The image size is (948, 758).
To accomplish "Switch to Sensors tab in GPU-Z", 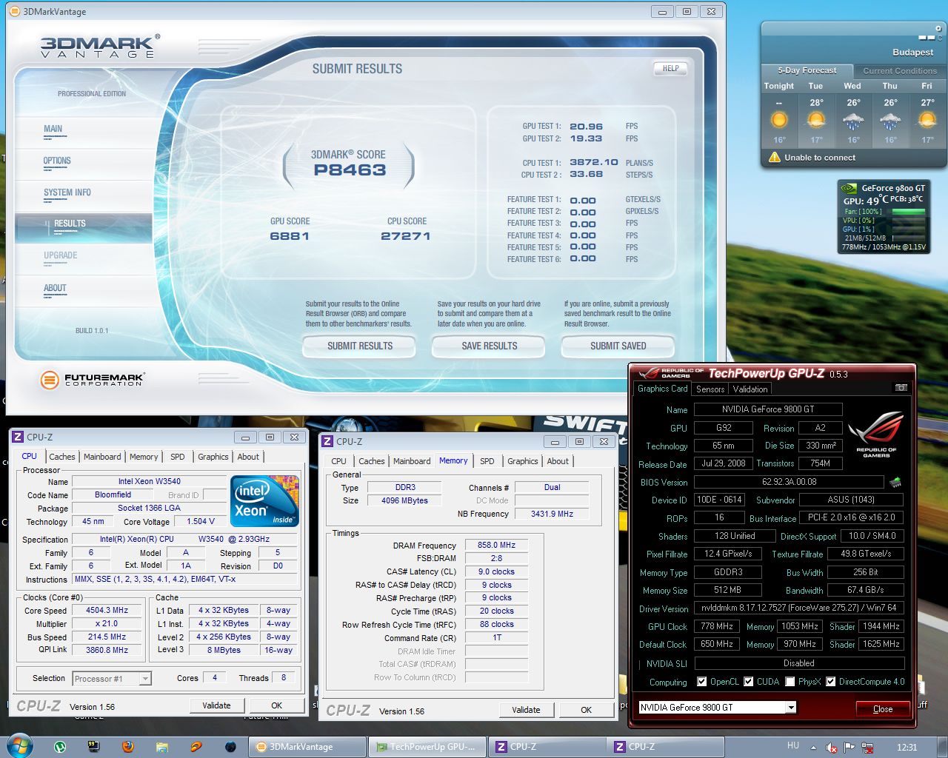I will coord(710,389).
